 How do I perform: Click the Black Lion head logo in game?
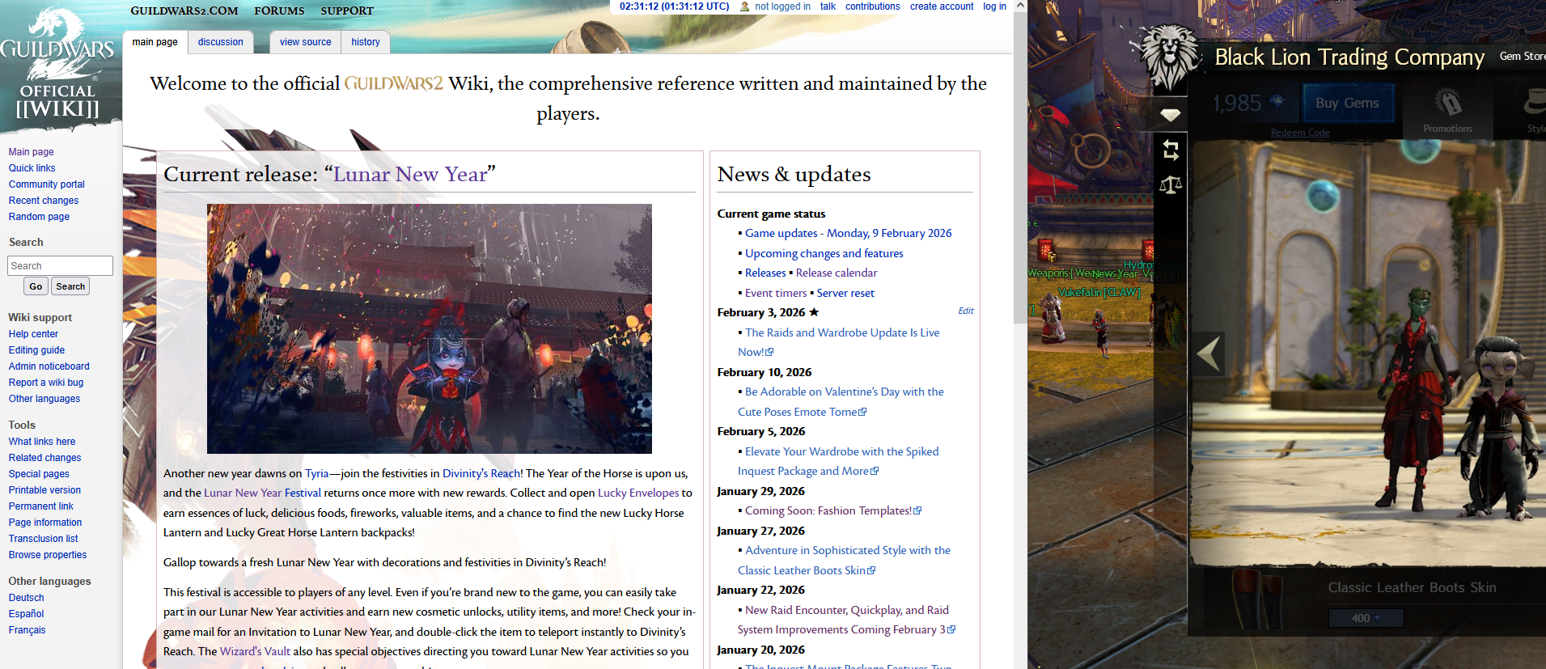pos(1169,57)
